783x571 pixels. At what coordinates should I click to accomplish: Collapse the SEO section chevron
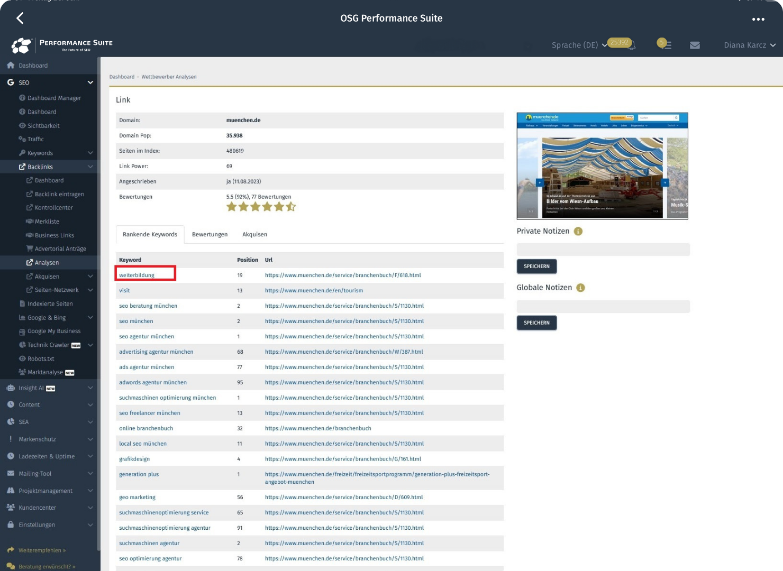click(x=90, y=82)
